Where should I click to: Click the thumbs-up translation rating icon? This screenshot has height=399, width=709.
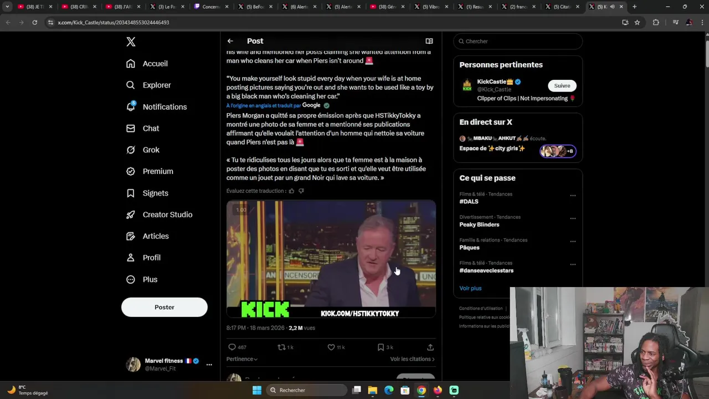coord(291,191)
